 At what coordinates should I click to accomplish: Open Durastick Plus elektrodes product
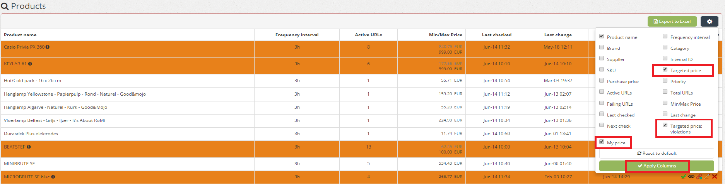[x=31, y=133]
